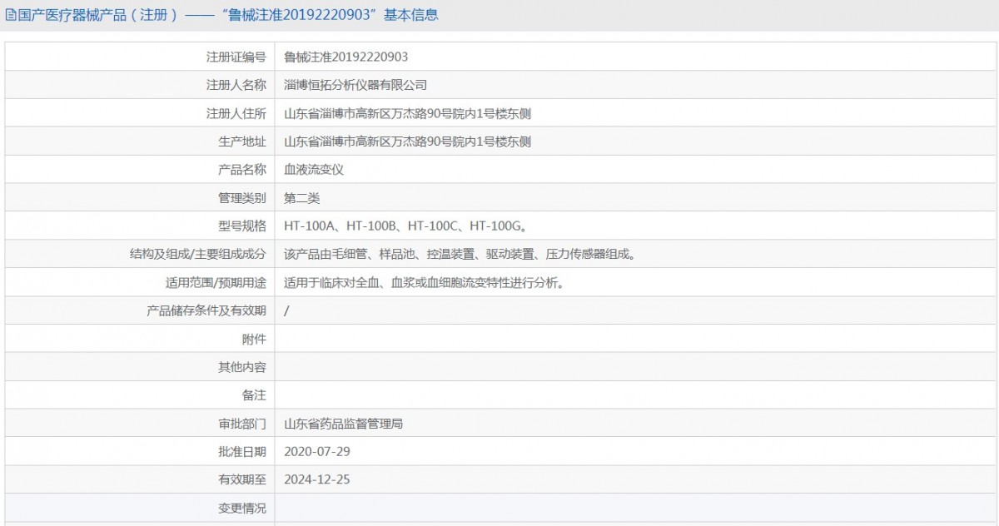Viewport: 999px width, 526px height.
Task: Click the slash value in storage conditions row
Action: (286, 310)
